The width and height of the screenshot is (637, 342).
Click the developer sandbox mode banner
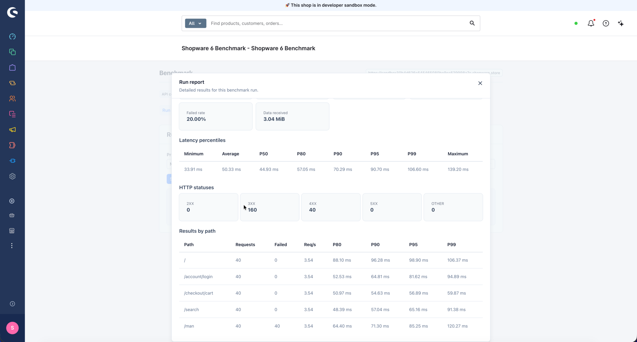[x=331, y=5]
